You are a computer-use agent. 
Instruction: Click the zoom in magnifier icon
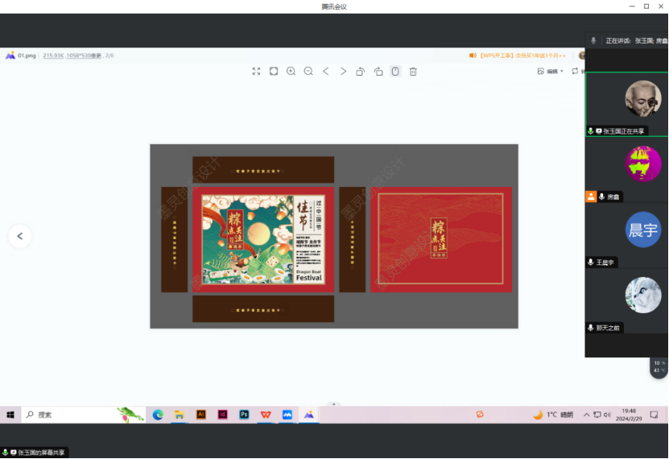(x=291, y=72)
